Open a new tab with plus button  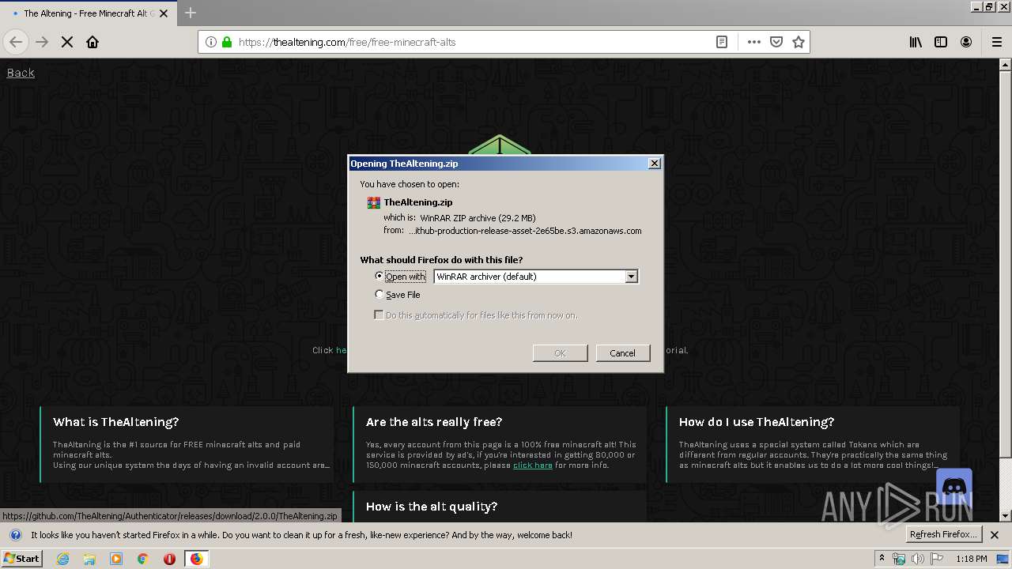191,13
